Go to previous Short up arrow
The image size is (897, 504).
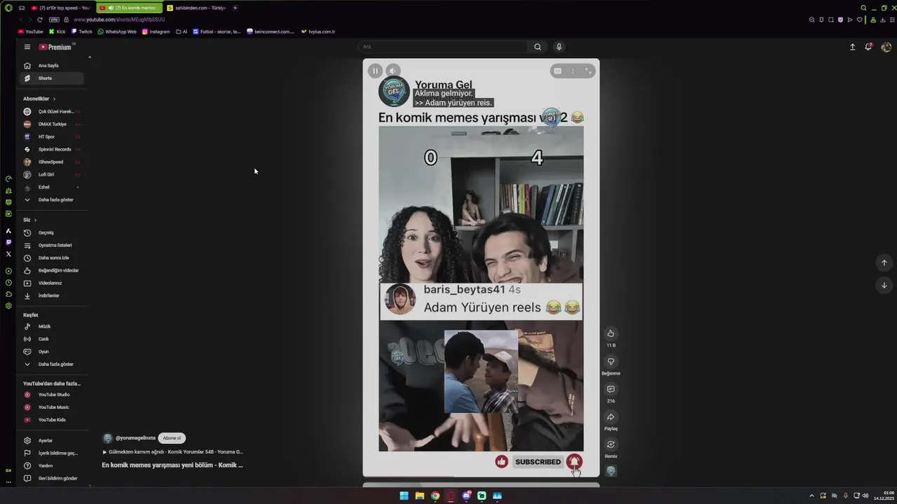pos(884,262)
